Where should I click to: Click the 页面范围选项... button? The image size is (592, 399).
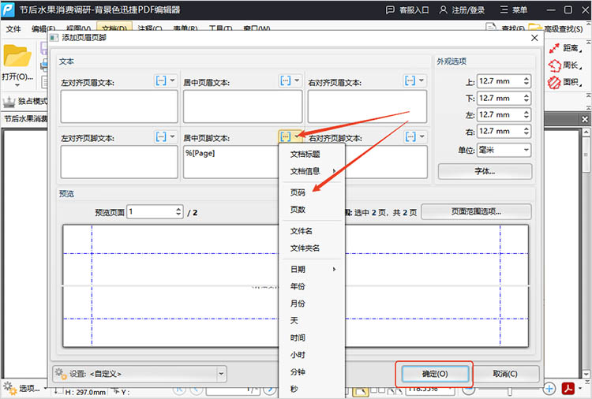pyautogui.click(x=476, y=211)
